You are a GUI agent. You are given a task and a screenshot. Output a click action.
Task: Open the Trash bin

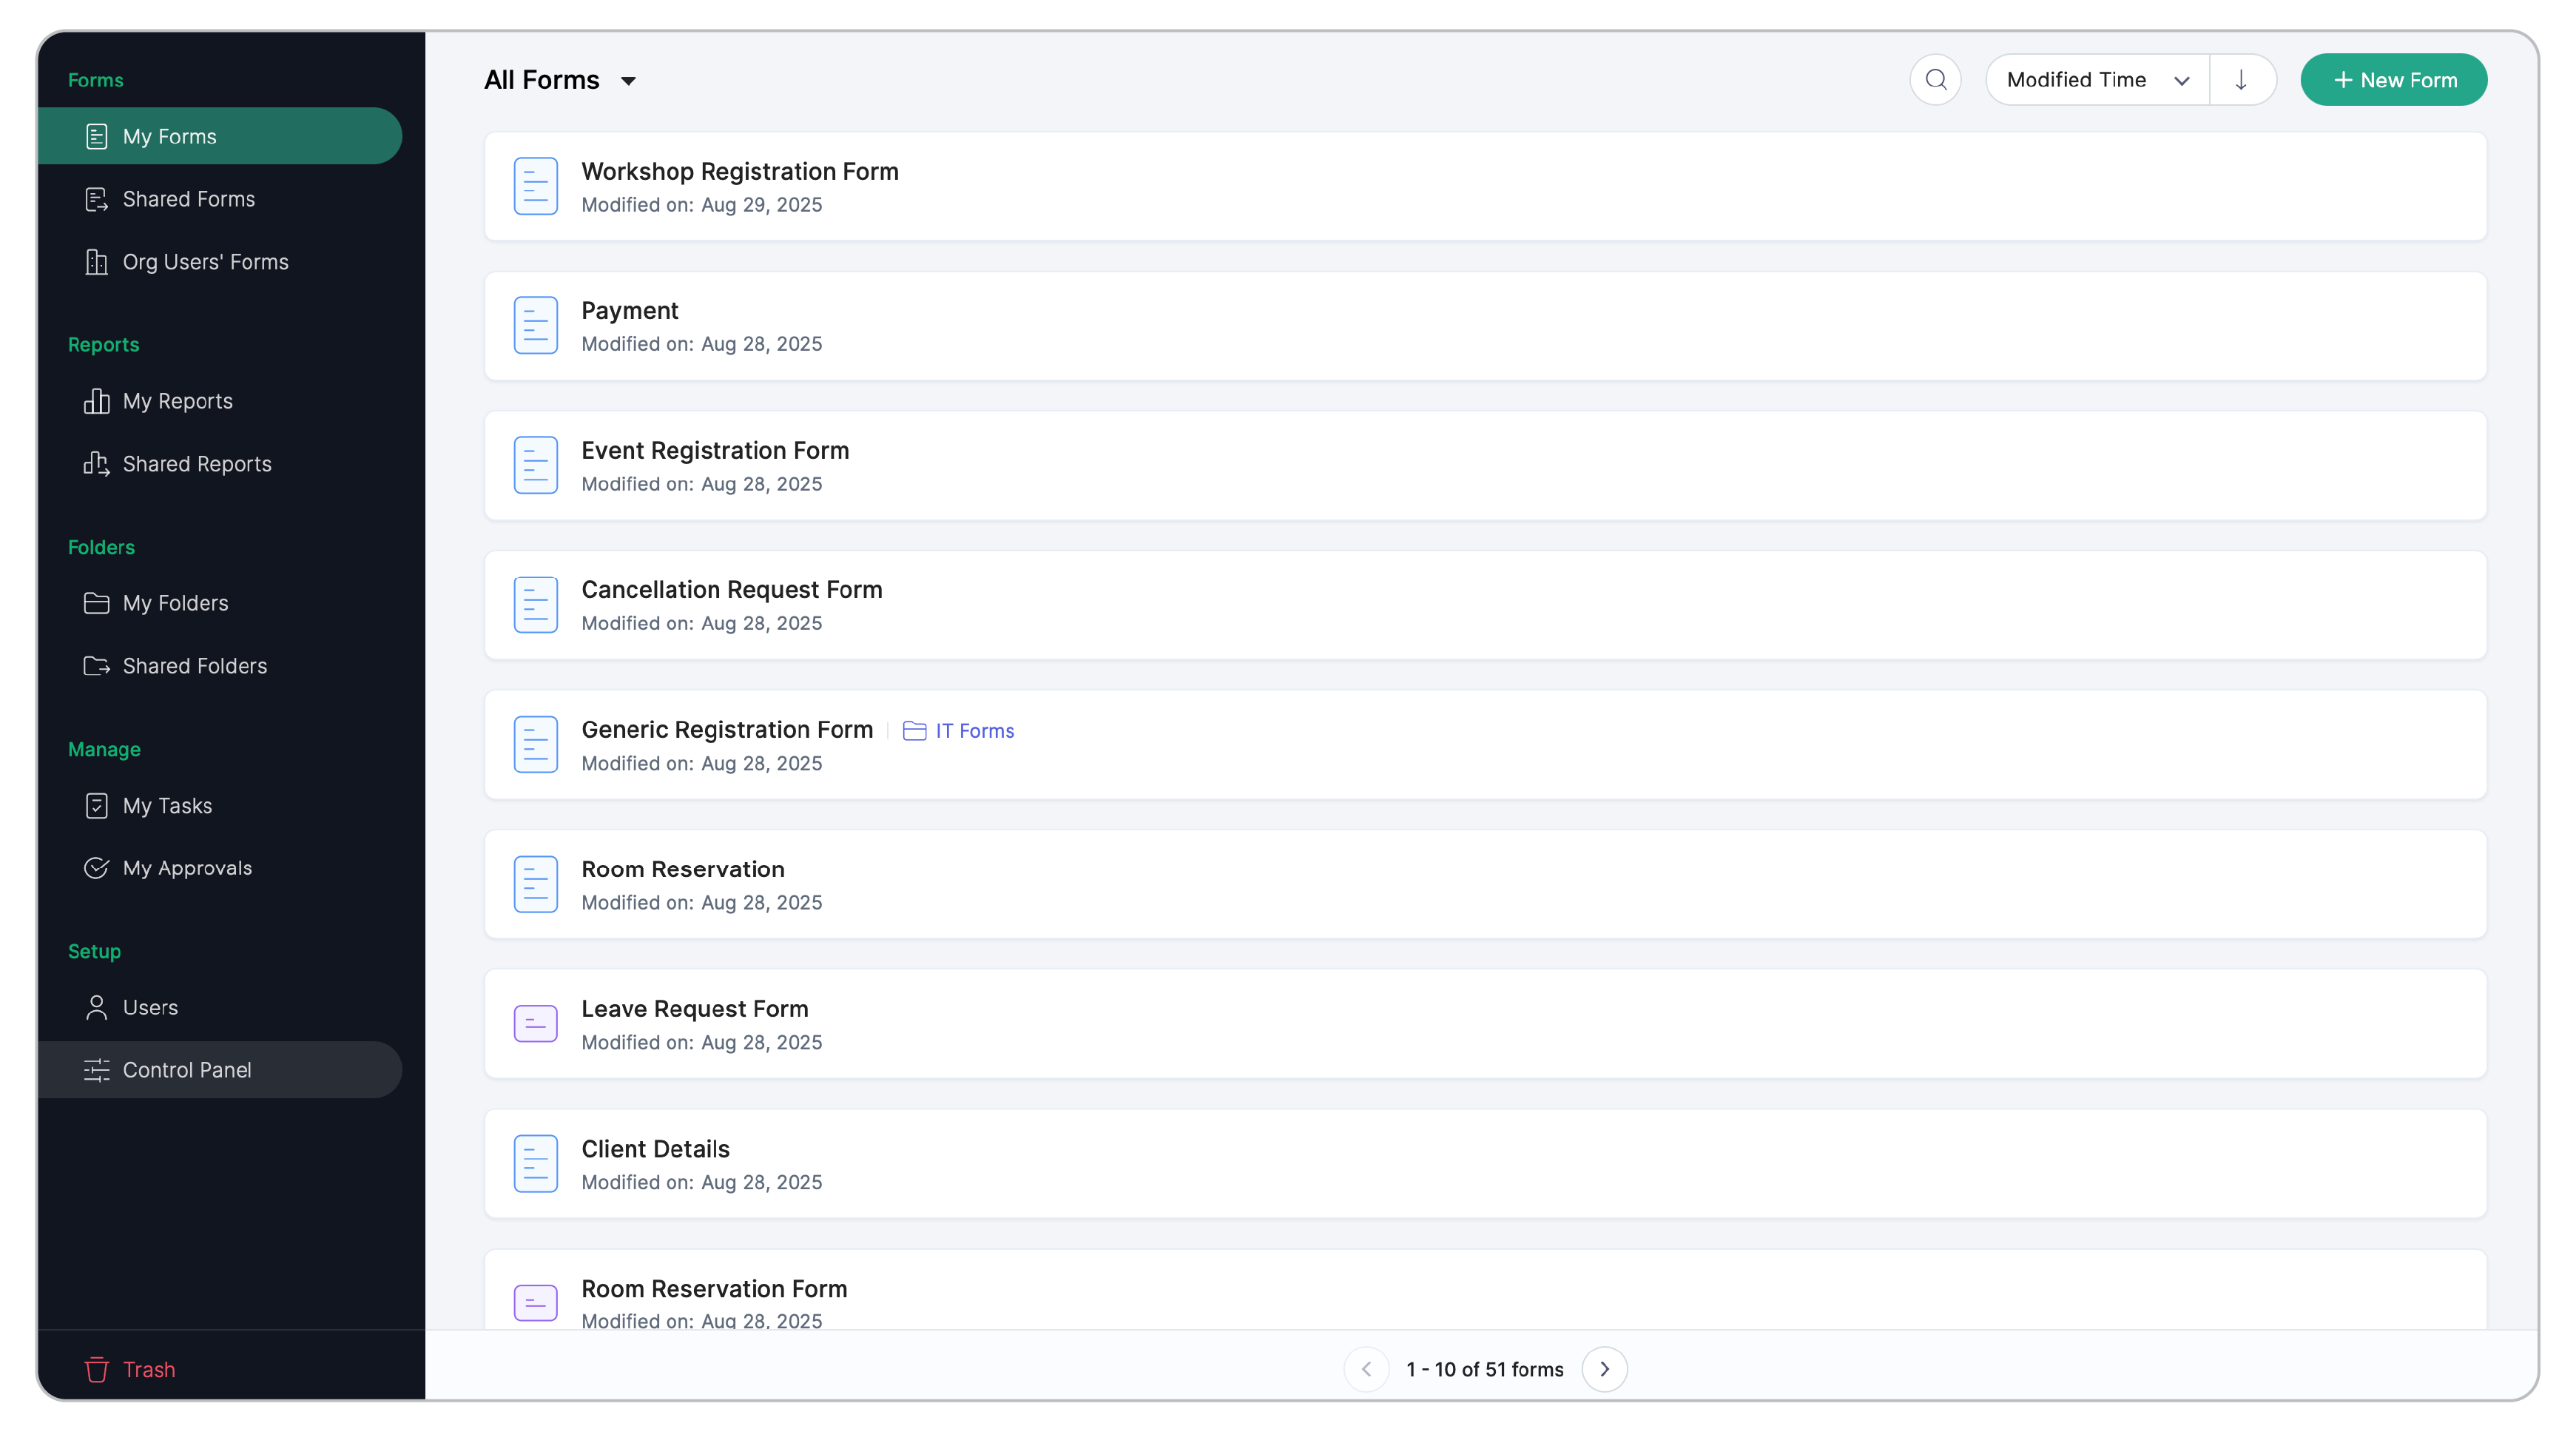point(130,1369)
